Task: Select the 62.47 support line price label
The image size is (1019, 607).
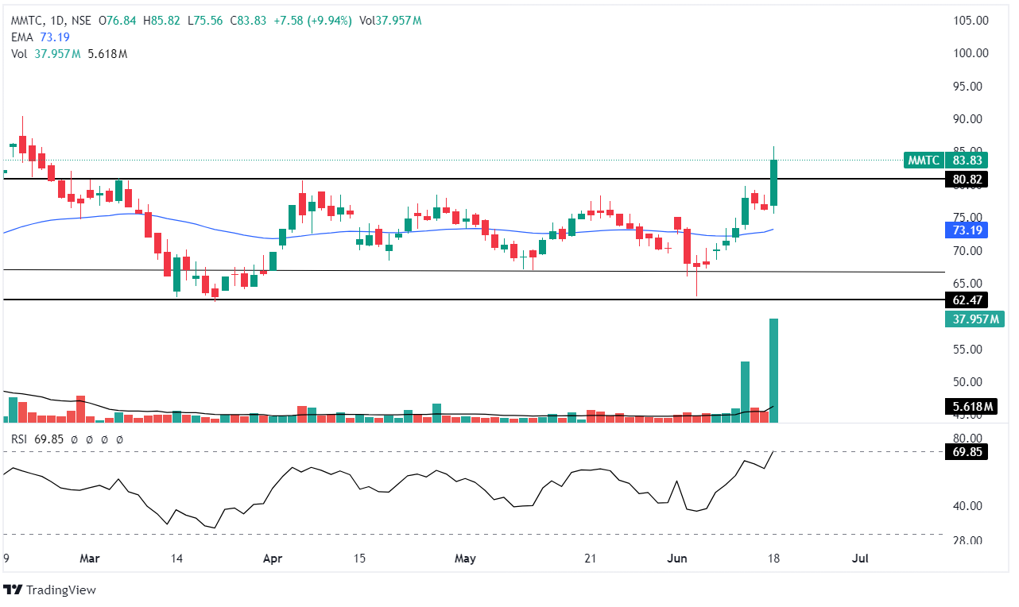Action: tap(969, 300)
